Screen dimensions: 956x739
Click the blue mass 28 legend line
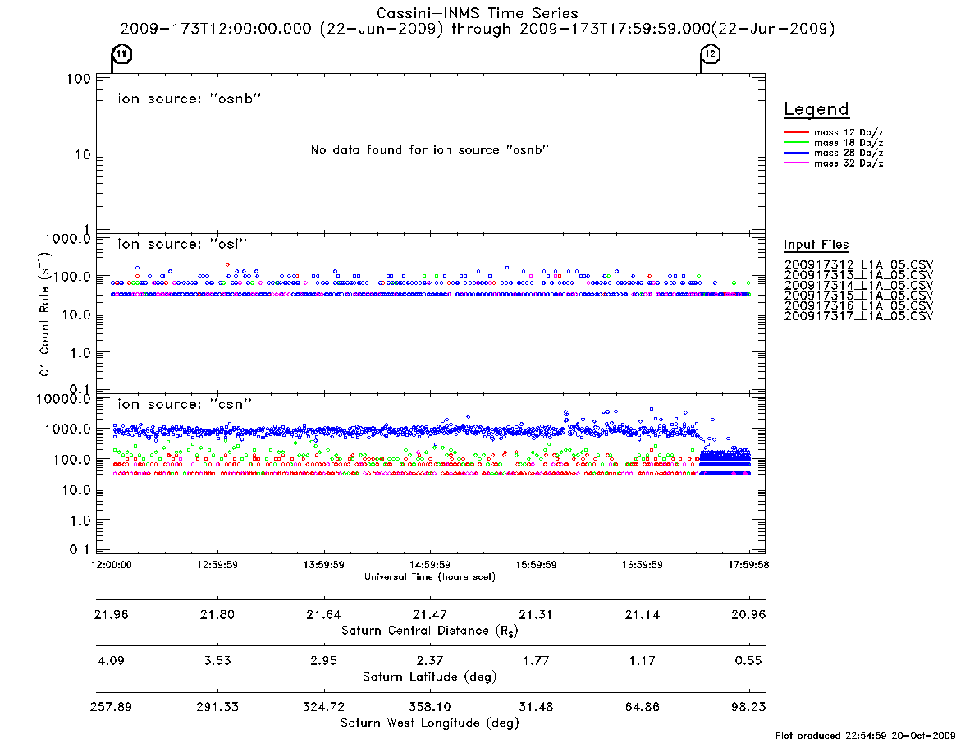click(x=796, y=153)
